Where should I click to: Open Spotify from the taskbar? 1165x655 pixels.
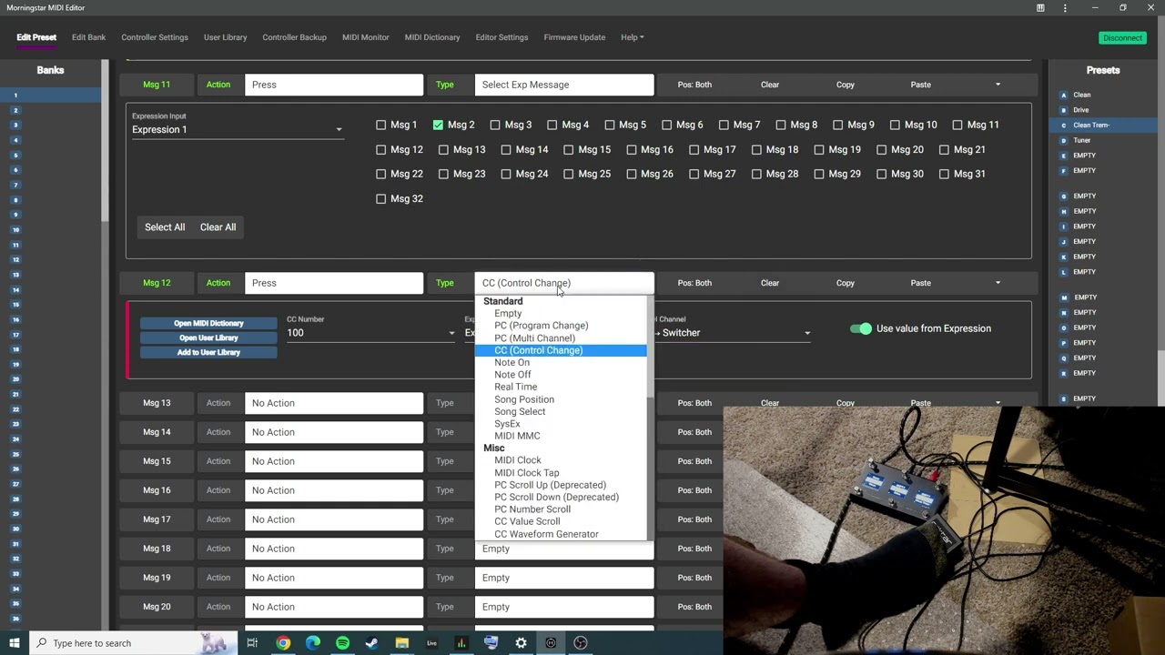342,643
